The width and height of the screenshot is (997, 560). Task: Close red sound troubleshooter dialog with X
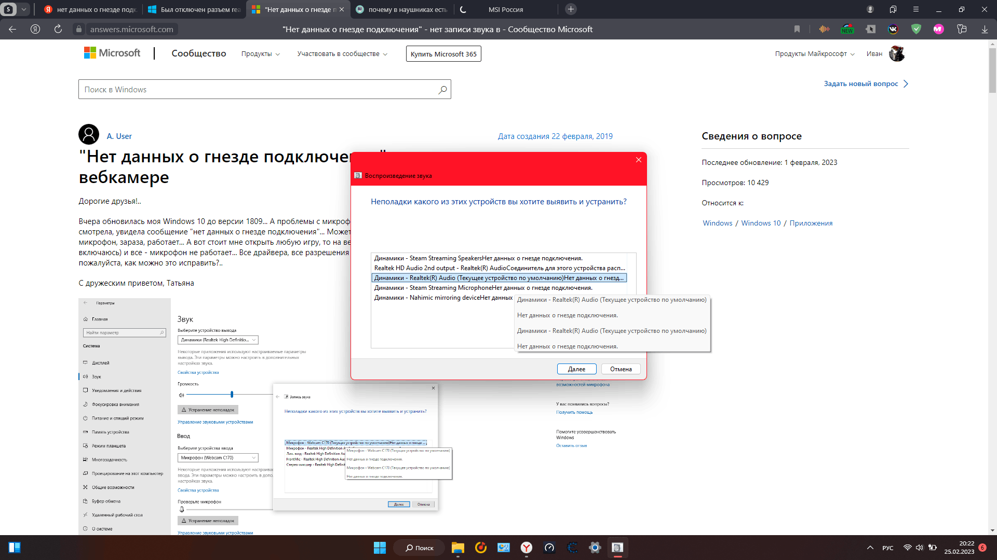639,160
